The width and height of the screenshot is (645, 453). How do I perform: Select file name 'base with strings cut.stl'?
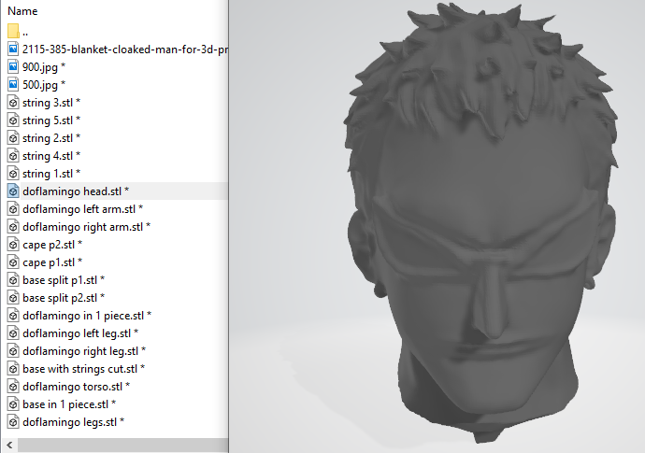79,369
